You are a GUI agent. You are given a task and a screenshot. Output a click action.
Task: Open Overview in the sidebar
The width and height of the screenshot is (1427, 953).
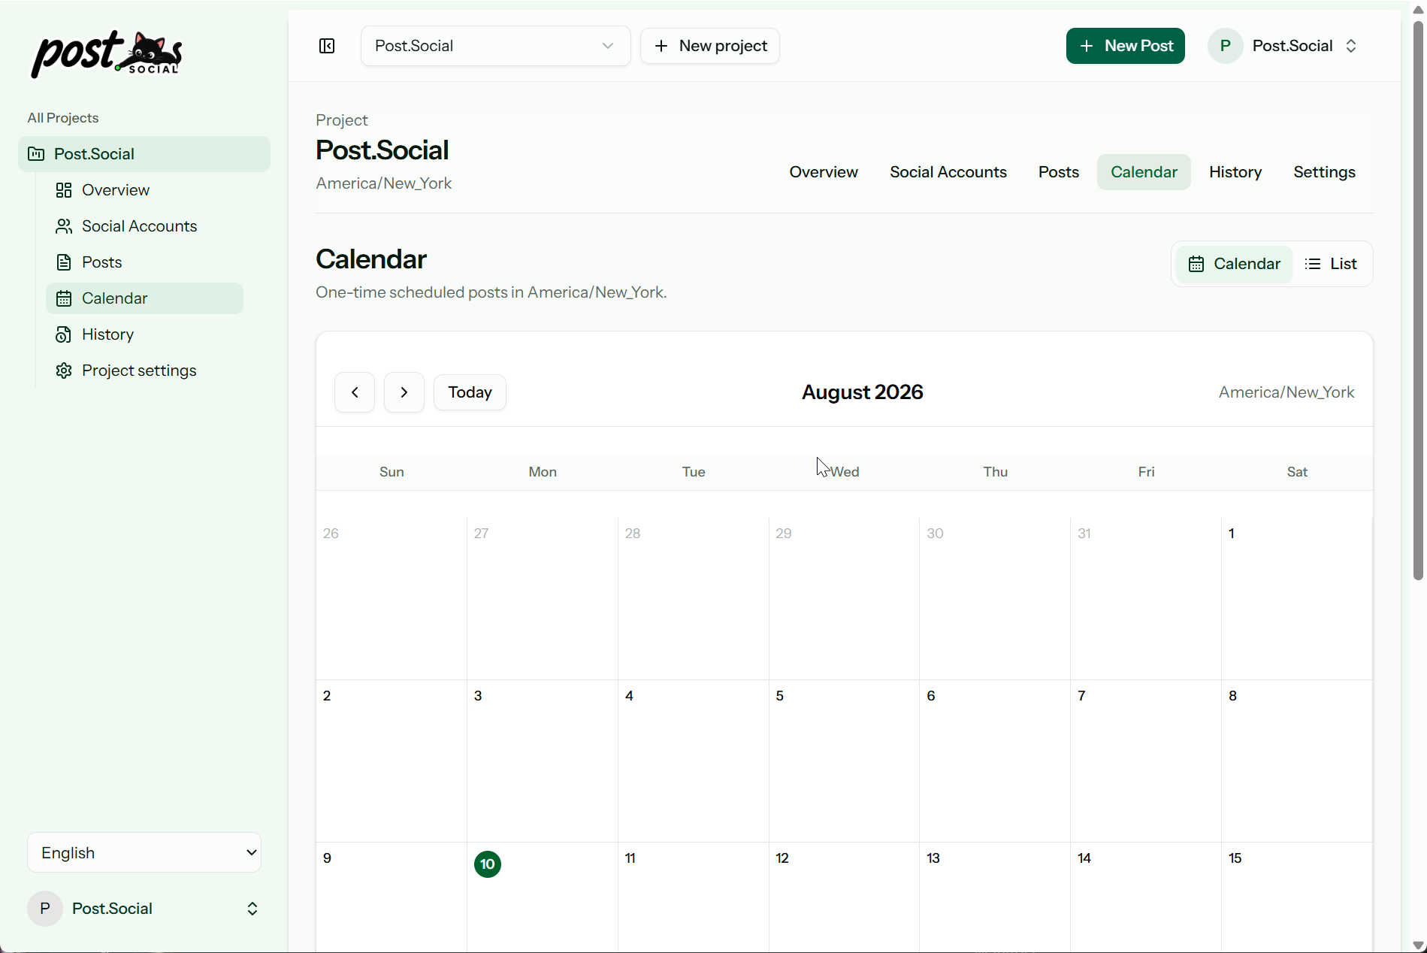point(144,190)
